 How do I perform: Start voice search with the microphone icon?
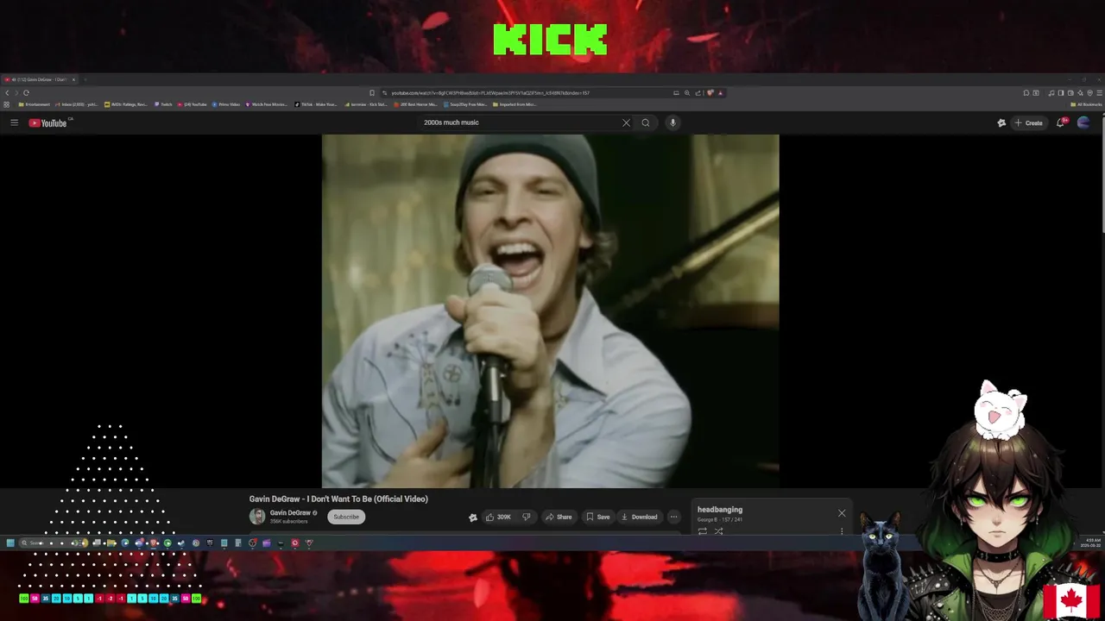point(672,122)
